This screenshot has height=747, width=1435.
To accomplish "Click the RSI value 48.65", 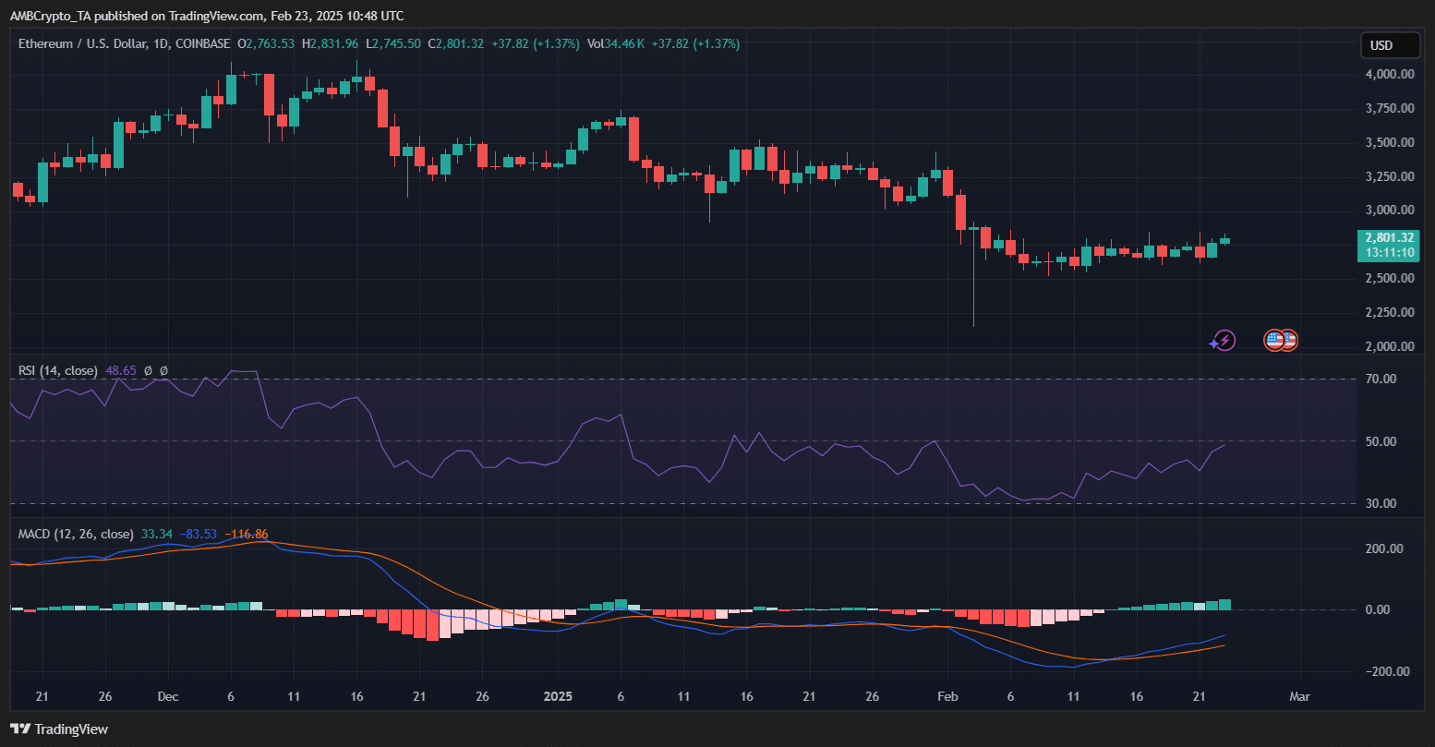I will [x=121, y=371].
